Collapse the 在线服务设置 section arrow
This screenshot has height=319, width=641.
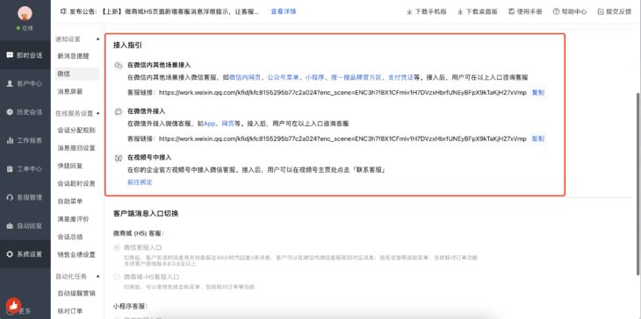(97, 113)
